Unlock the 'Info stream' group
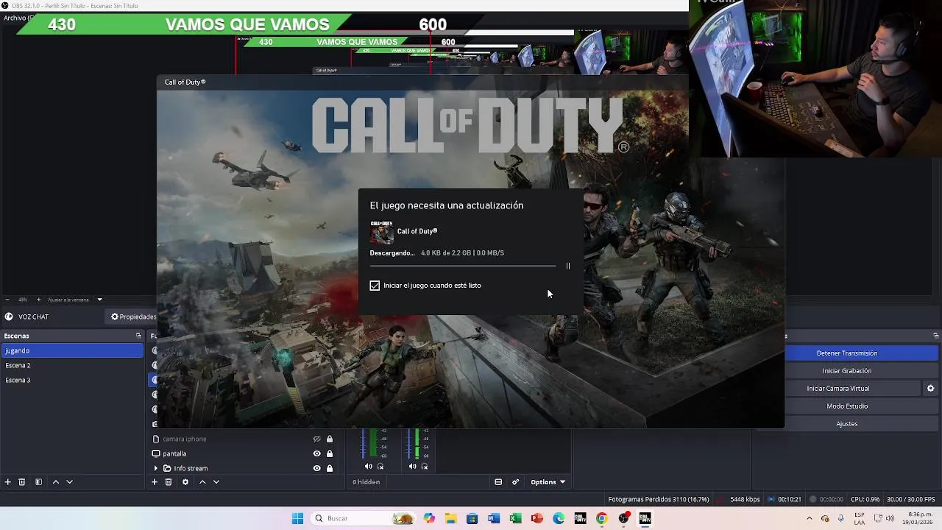 click(330, 468)
